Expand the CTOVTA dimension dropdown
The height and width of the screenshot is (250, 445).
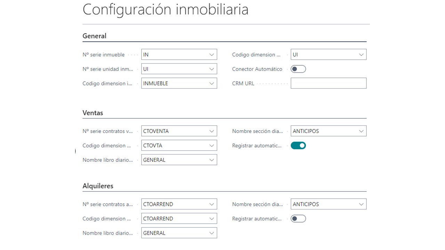point(211,145)
